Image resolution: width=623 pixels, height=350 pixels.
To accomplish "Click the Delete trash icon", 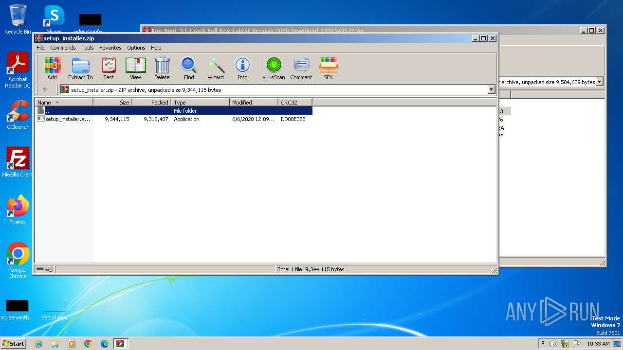I will pyautogui.click(x=162, y=68).
